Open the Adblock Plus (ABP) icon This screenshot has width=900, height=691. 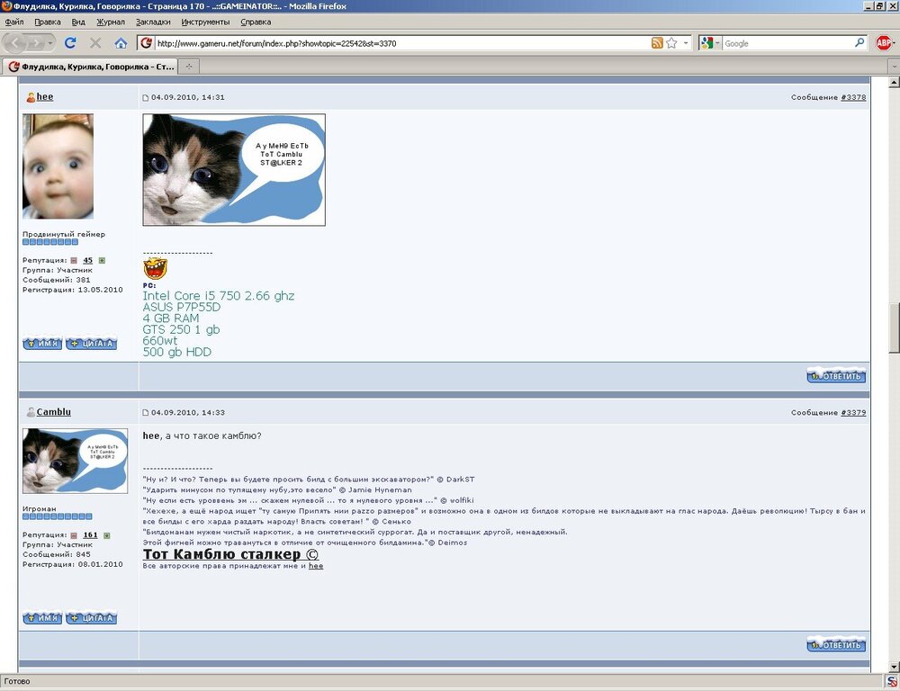coord(884,42)
